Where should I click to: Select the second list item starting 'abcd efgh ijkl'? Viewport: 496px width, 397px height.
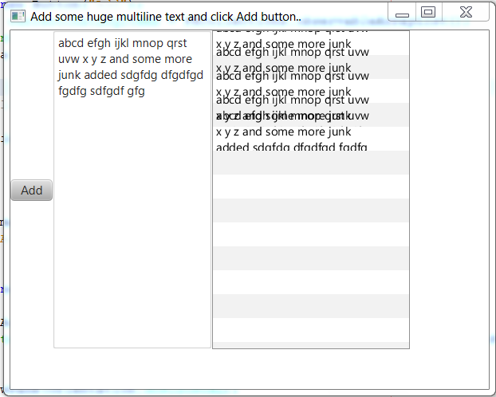292,53
